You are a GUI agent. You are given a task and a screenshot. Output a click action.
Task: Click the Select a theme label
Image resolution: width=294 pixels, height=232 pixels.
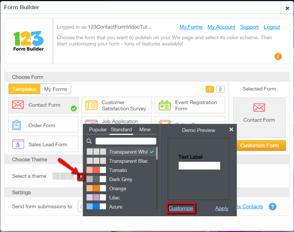coord(29,176)
